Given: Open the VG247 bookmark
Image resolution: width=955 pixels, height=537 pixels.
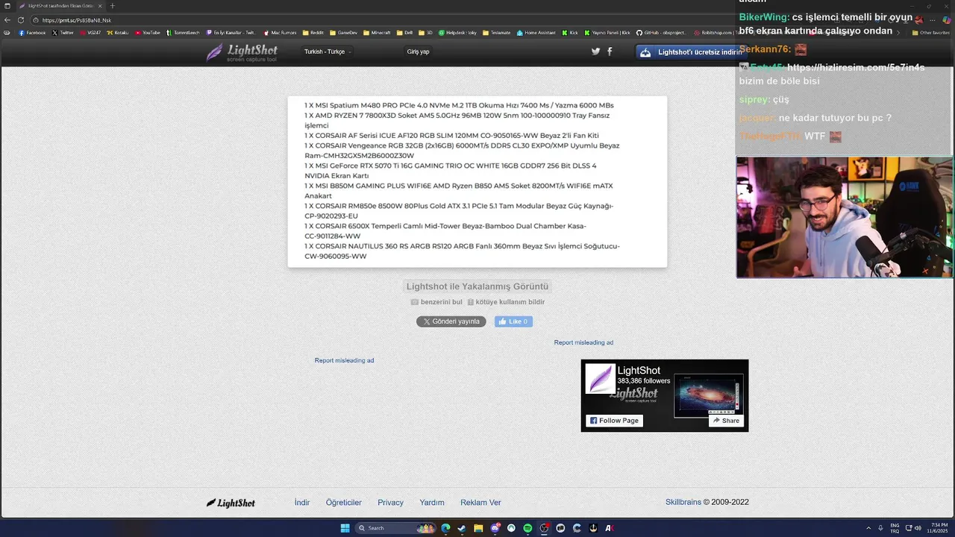Looking at the screenshot, I should (x=90, y=33).
